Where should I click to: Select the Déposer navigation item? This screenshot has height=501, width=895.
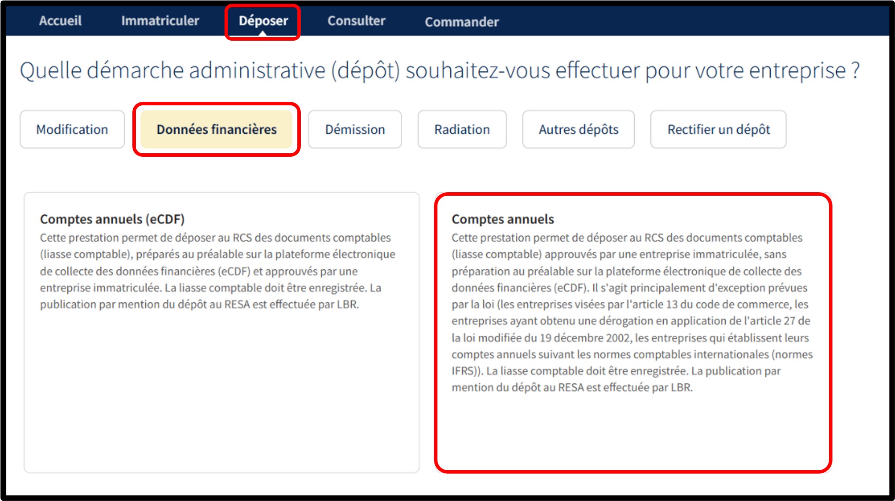click(x=263, y=21)
